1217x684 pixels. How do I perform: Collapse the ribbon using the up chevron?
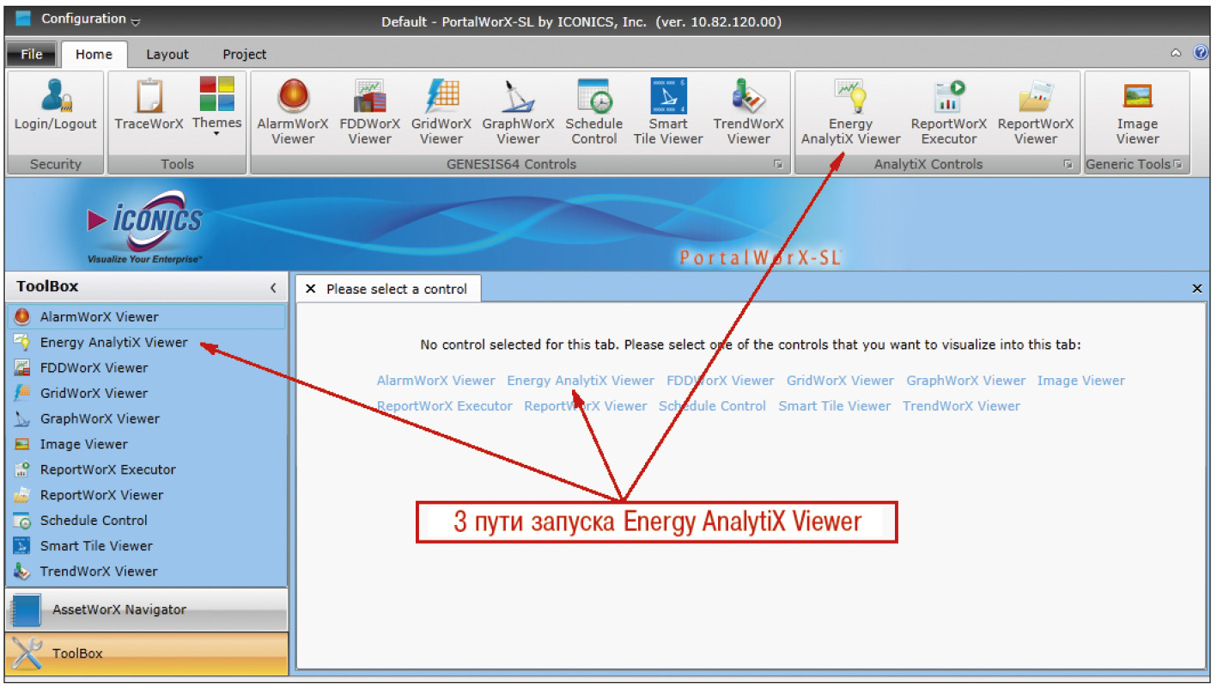pos(1176,53)
